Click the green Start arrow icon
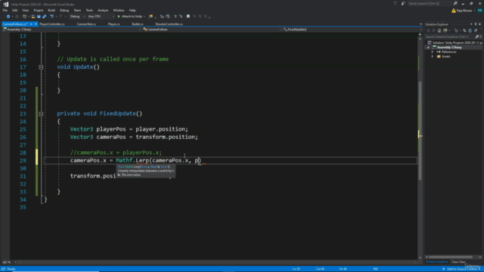The image size is (484, 272). 119,17
